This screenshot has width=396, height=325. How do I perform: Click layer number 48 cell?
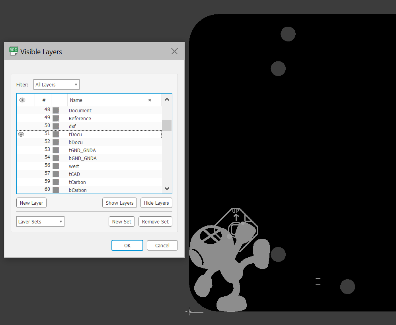47,110
